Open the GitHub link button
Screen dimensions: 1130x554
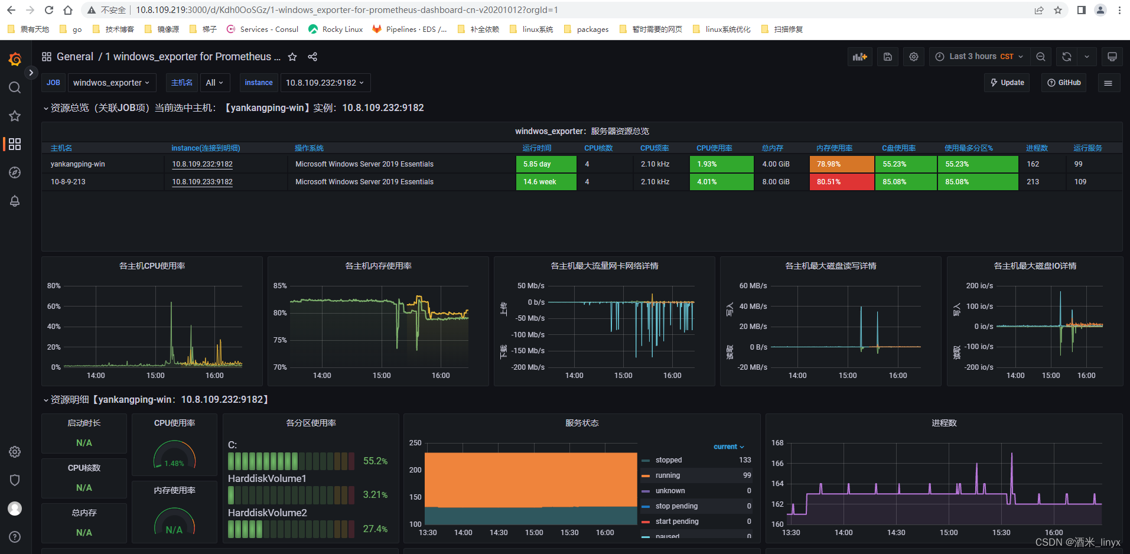[1064, 83]
